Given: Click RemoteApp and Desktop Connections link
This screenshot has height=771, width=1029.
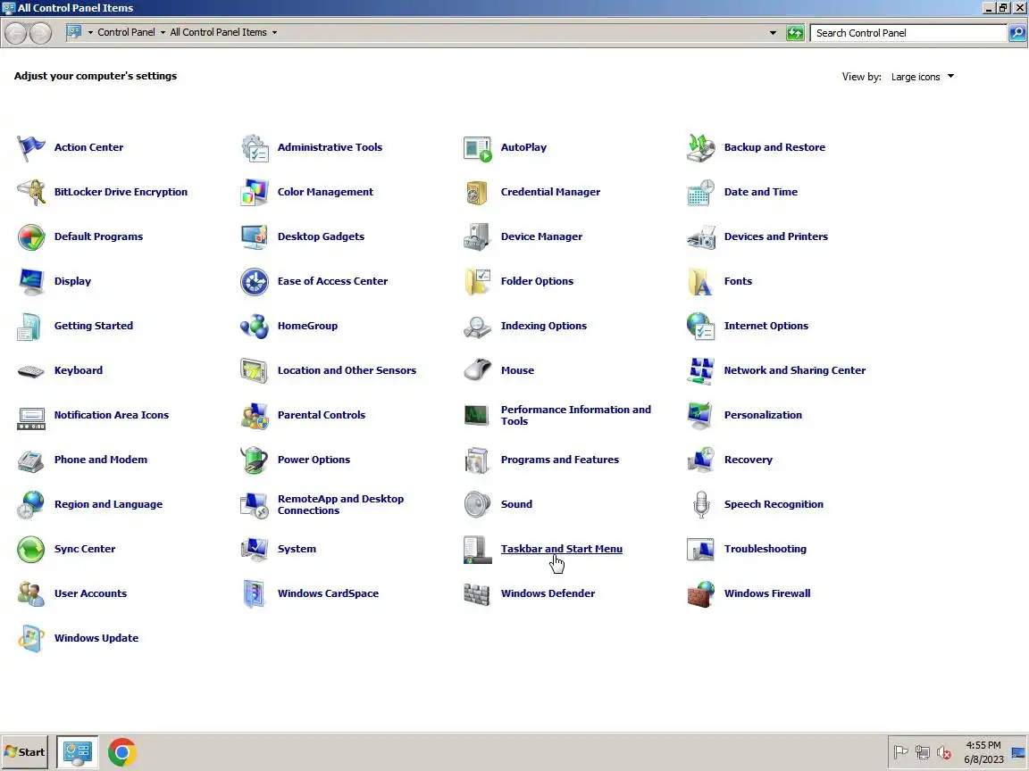Looking at the screenshot, I should coord(340,504).
